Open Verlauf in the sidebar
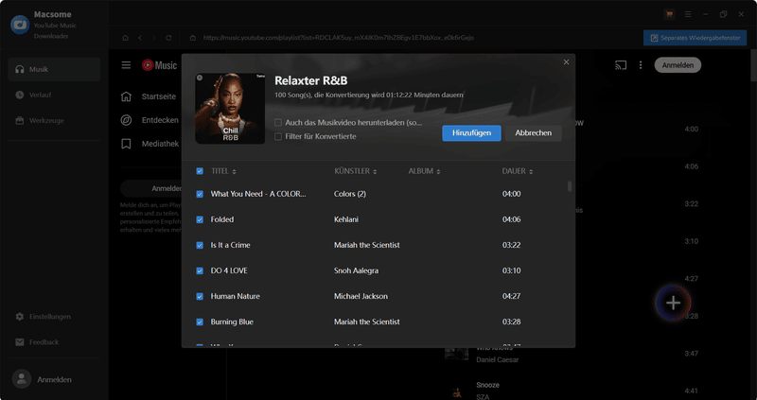 tap(54, 96)
